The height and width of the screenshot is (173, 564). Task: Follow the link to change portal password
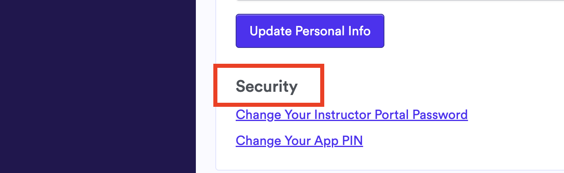pos(351,115)
